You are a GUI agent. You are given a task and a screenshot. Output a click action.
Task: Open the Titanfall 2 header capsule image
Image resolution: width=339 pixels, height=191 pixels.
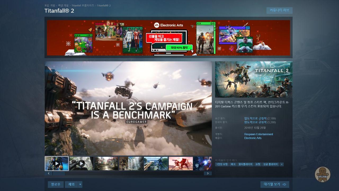254,80
